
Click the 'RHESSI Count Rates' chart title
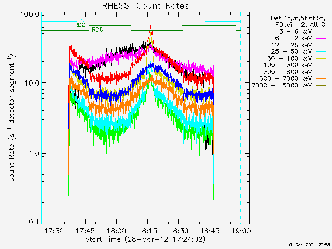(x=145, y=6)
